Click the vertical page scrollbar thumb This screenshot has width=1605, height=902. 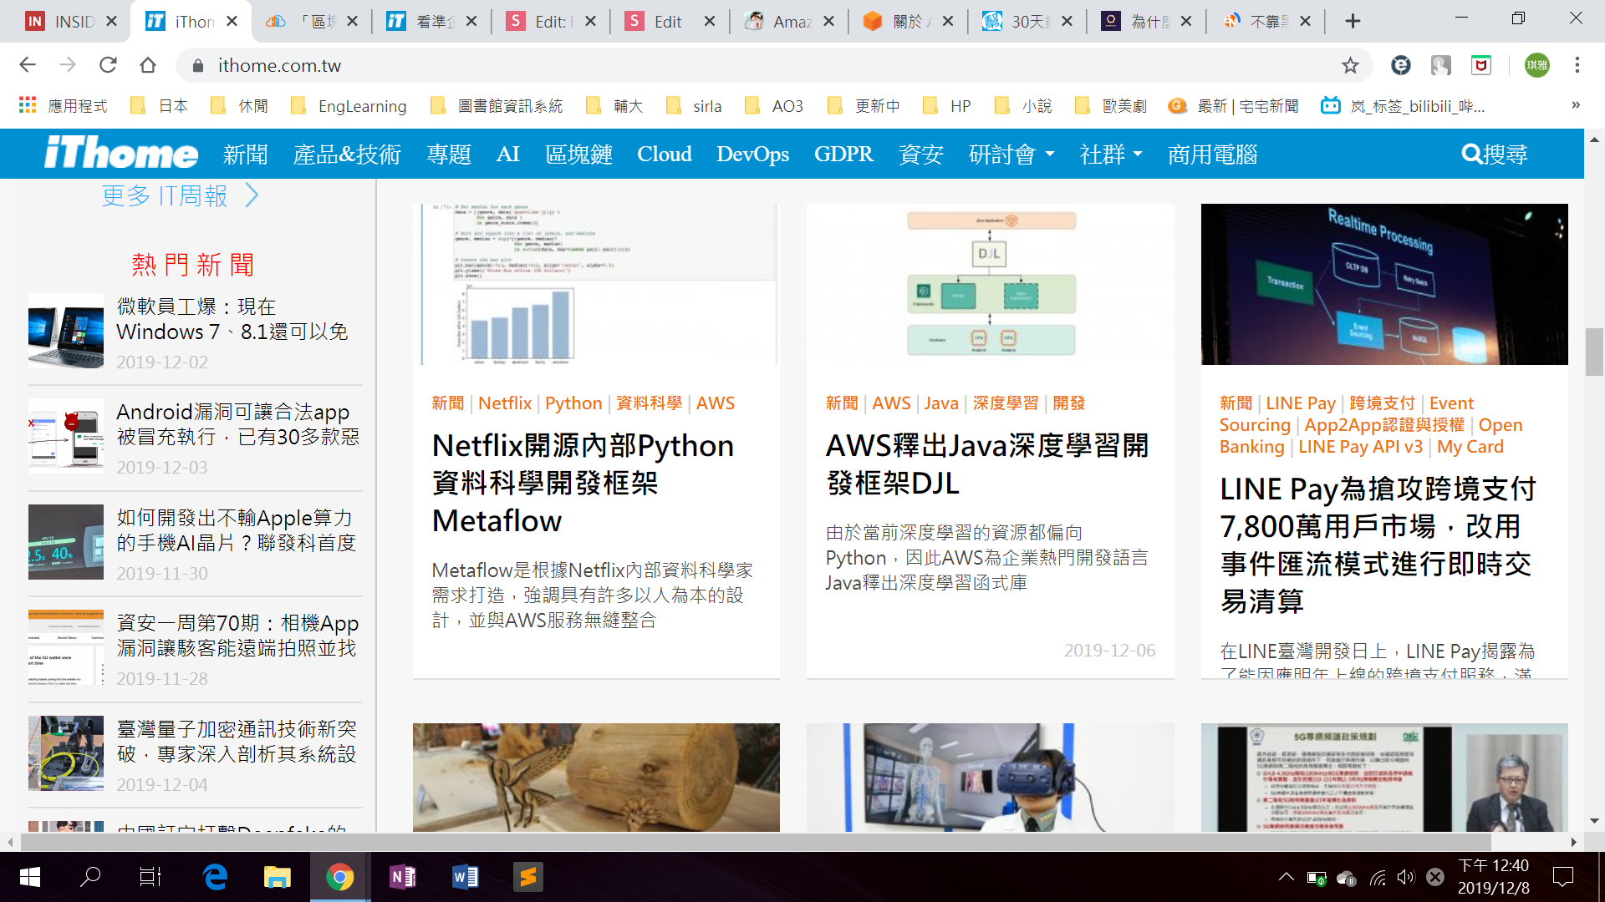coord(1594,352)
